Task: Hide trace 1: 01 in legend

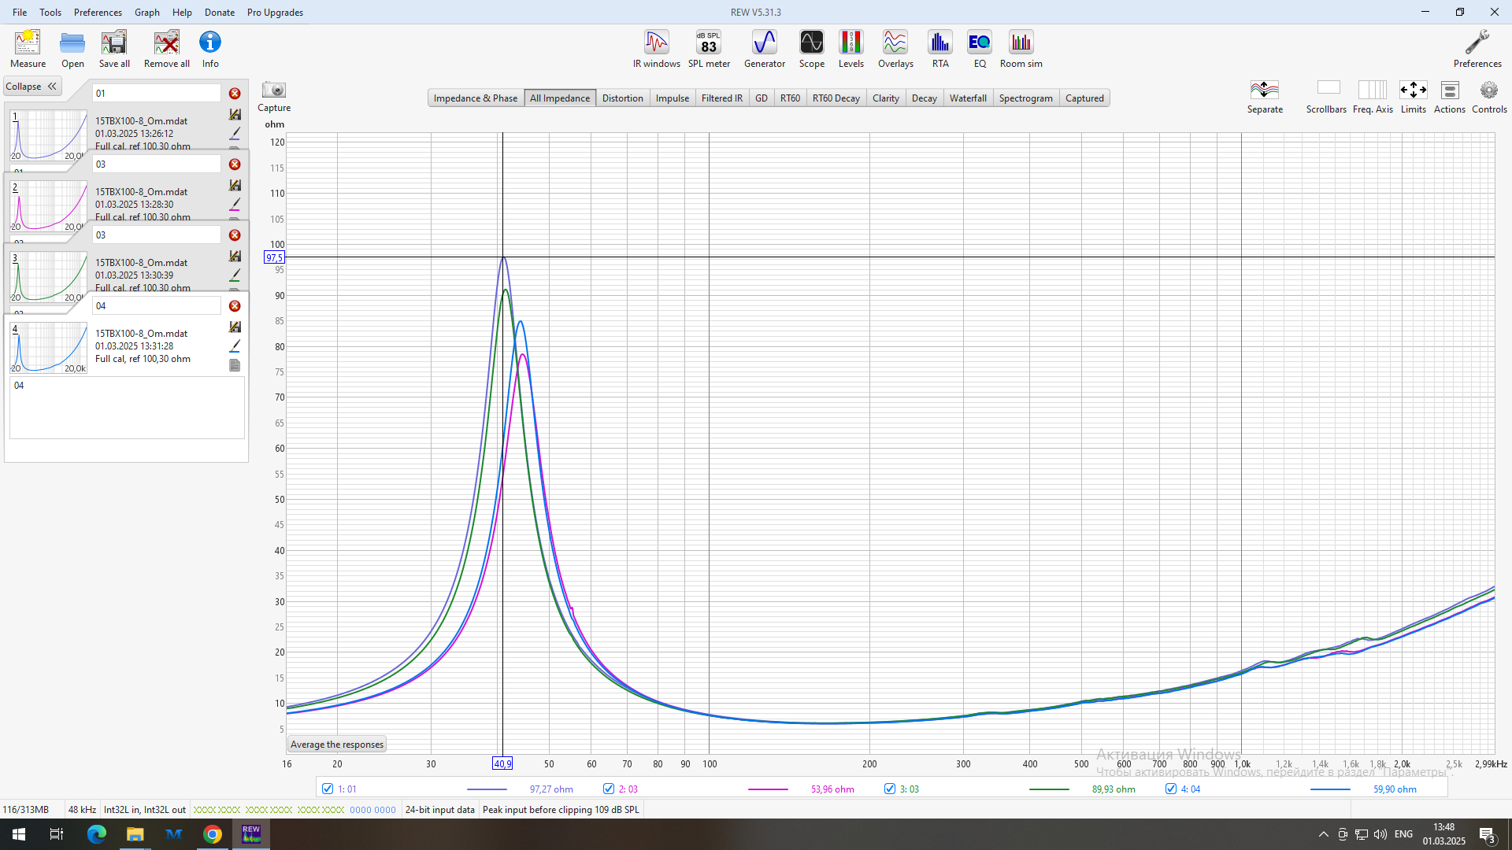Action: click(328, 789)
